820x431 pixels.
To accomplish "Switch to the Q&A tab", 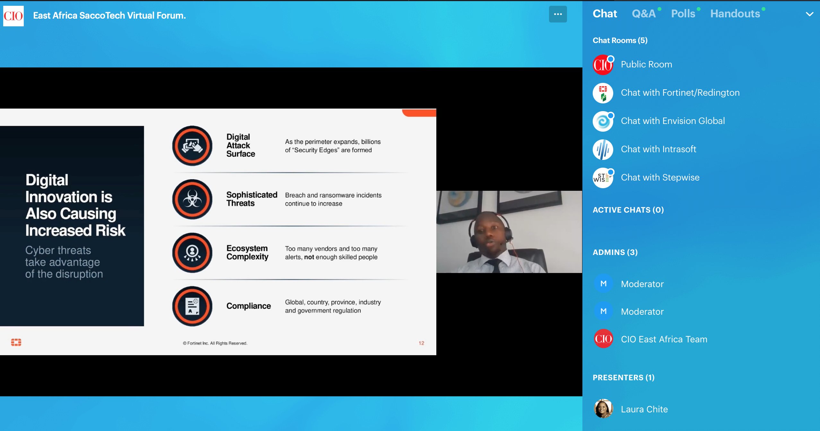I will click(x=643, y=14).
